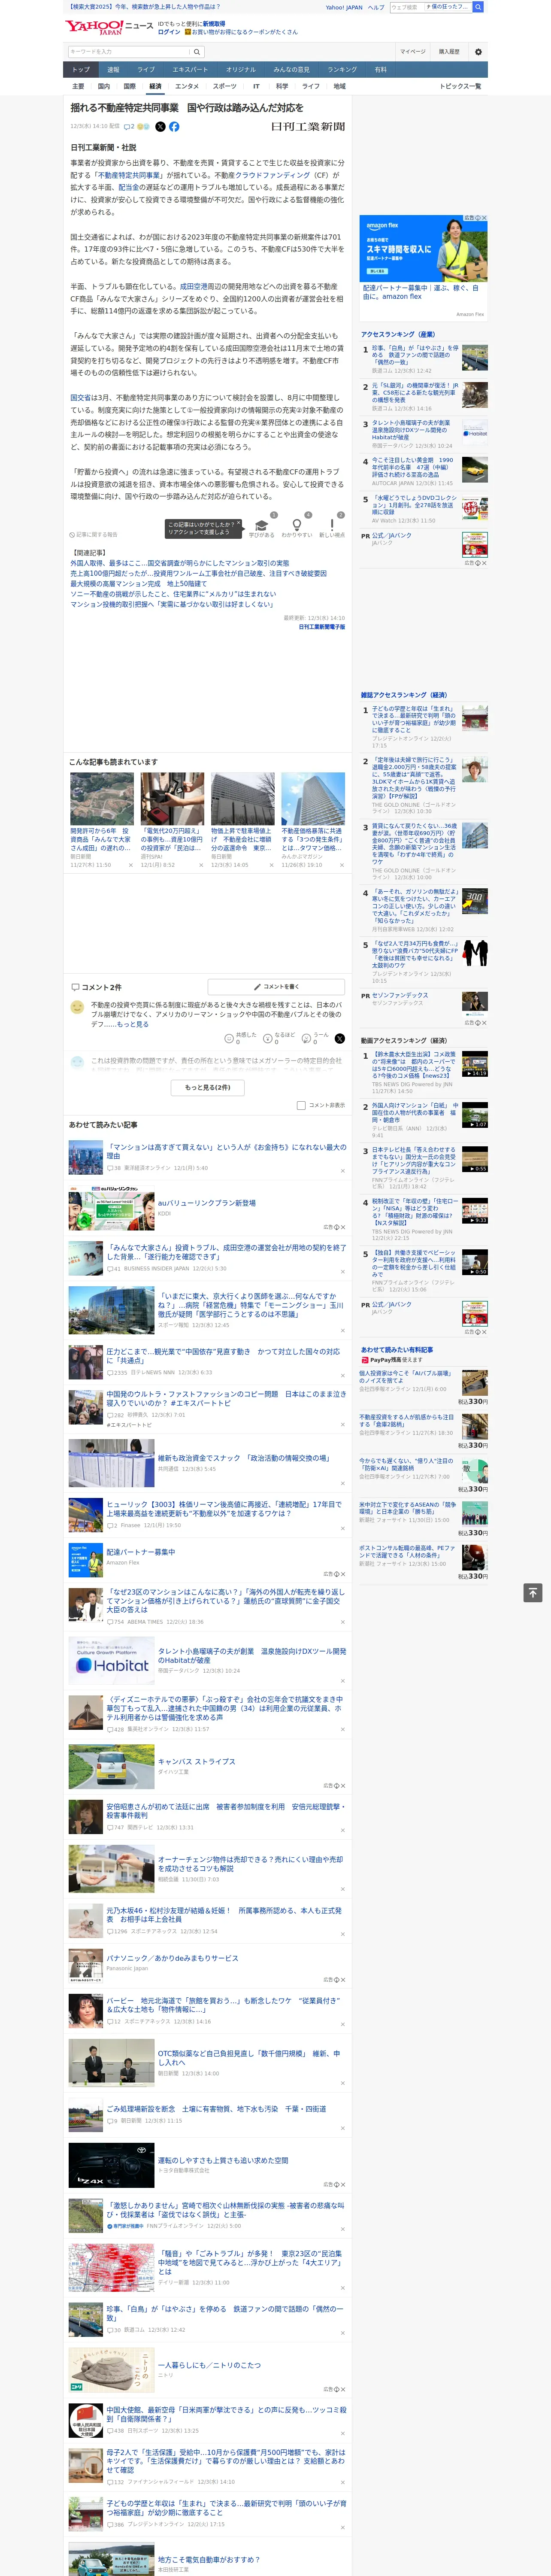This screenshot has height=2576, width=551.
Task: Share article on Facebook icon
Action: [x=174, y=127]
